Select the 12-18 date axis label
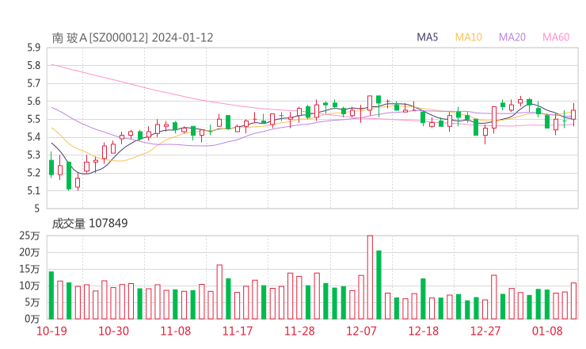 tap(424, 331)
